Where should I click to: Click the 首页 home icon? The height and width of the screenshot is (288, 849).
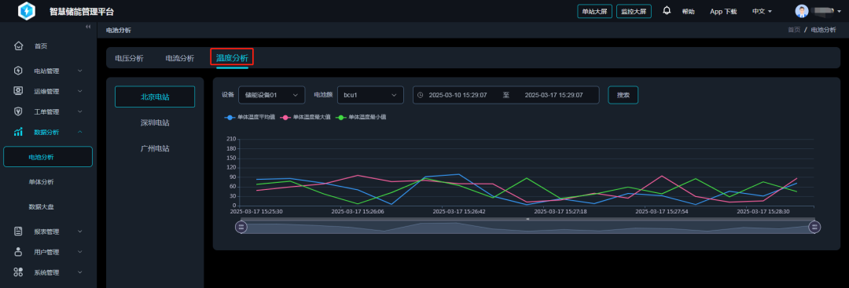pos(18,46)
